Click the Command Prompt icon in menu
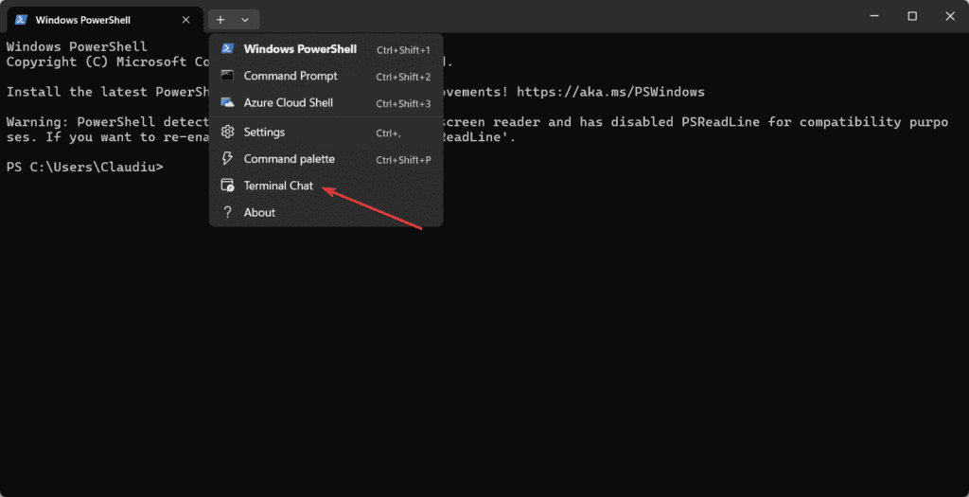 point(227,76)
